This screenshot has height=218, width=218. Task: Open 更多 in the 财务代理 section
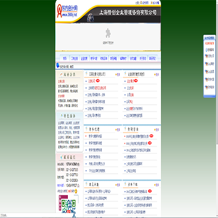pos(117,130)
